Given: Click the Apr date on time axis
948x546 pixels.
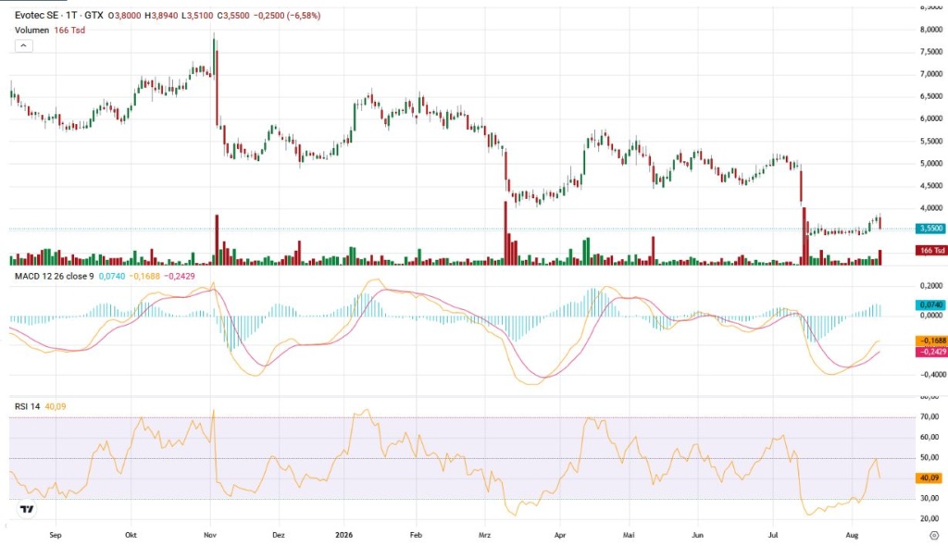Looking at the screenshot, I should (560, 535).
